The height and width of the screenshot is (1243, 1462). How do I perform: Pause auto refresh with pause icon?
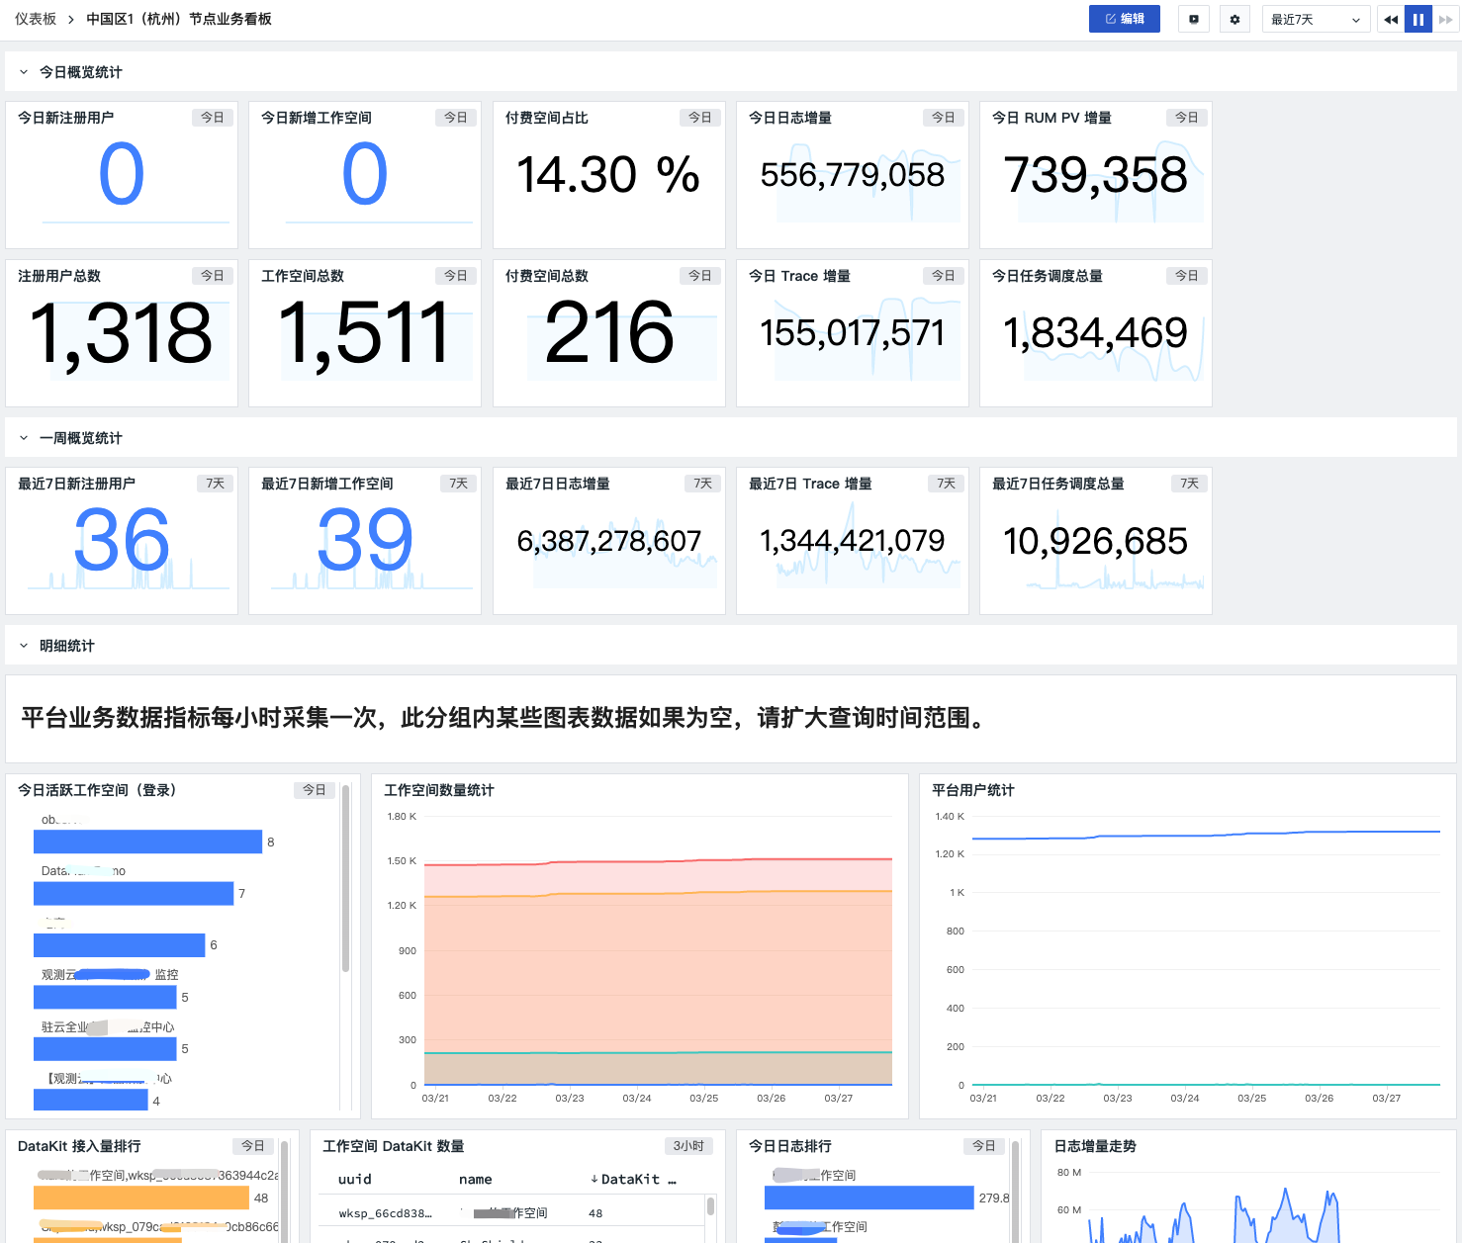pos(1418,19)
